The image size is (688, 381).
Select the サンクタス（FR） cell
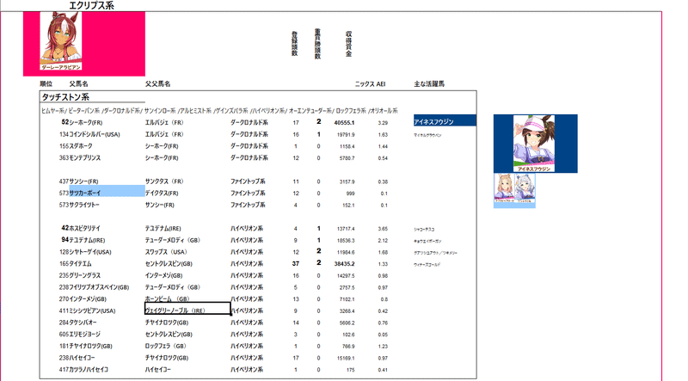point(165,181)
